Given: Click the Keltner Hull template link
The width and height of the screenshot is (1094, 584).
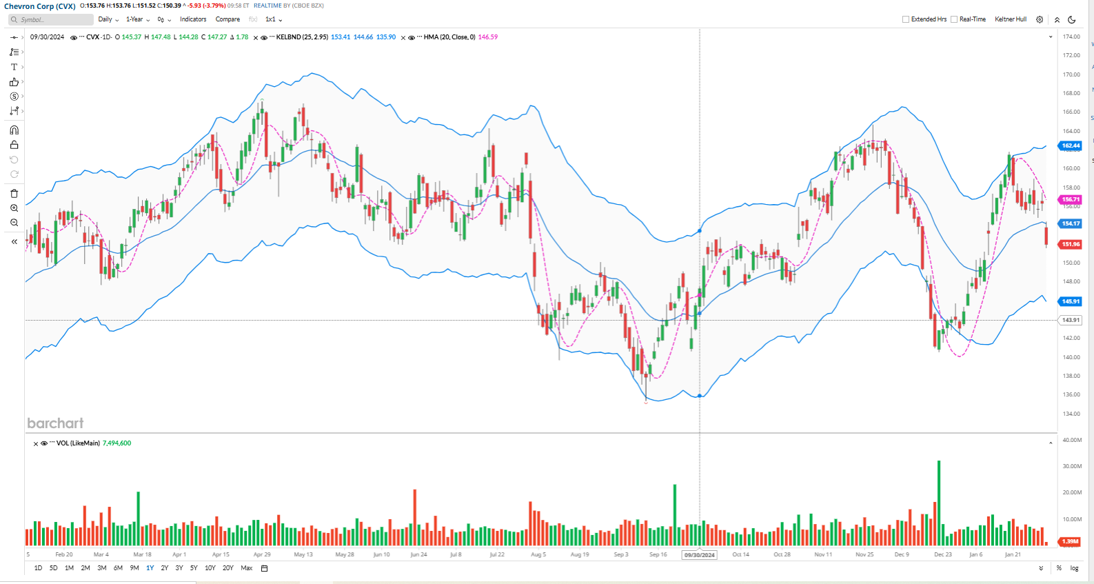Looking at the screenshot, I should 1011,19.
